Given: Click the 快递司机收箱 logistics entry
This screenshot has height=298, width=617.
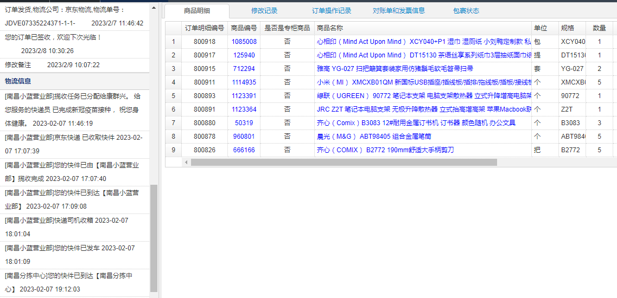Looking at the screenshot, I should coord(75,227).
